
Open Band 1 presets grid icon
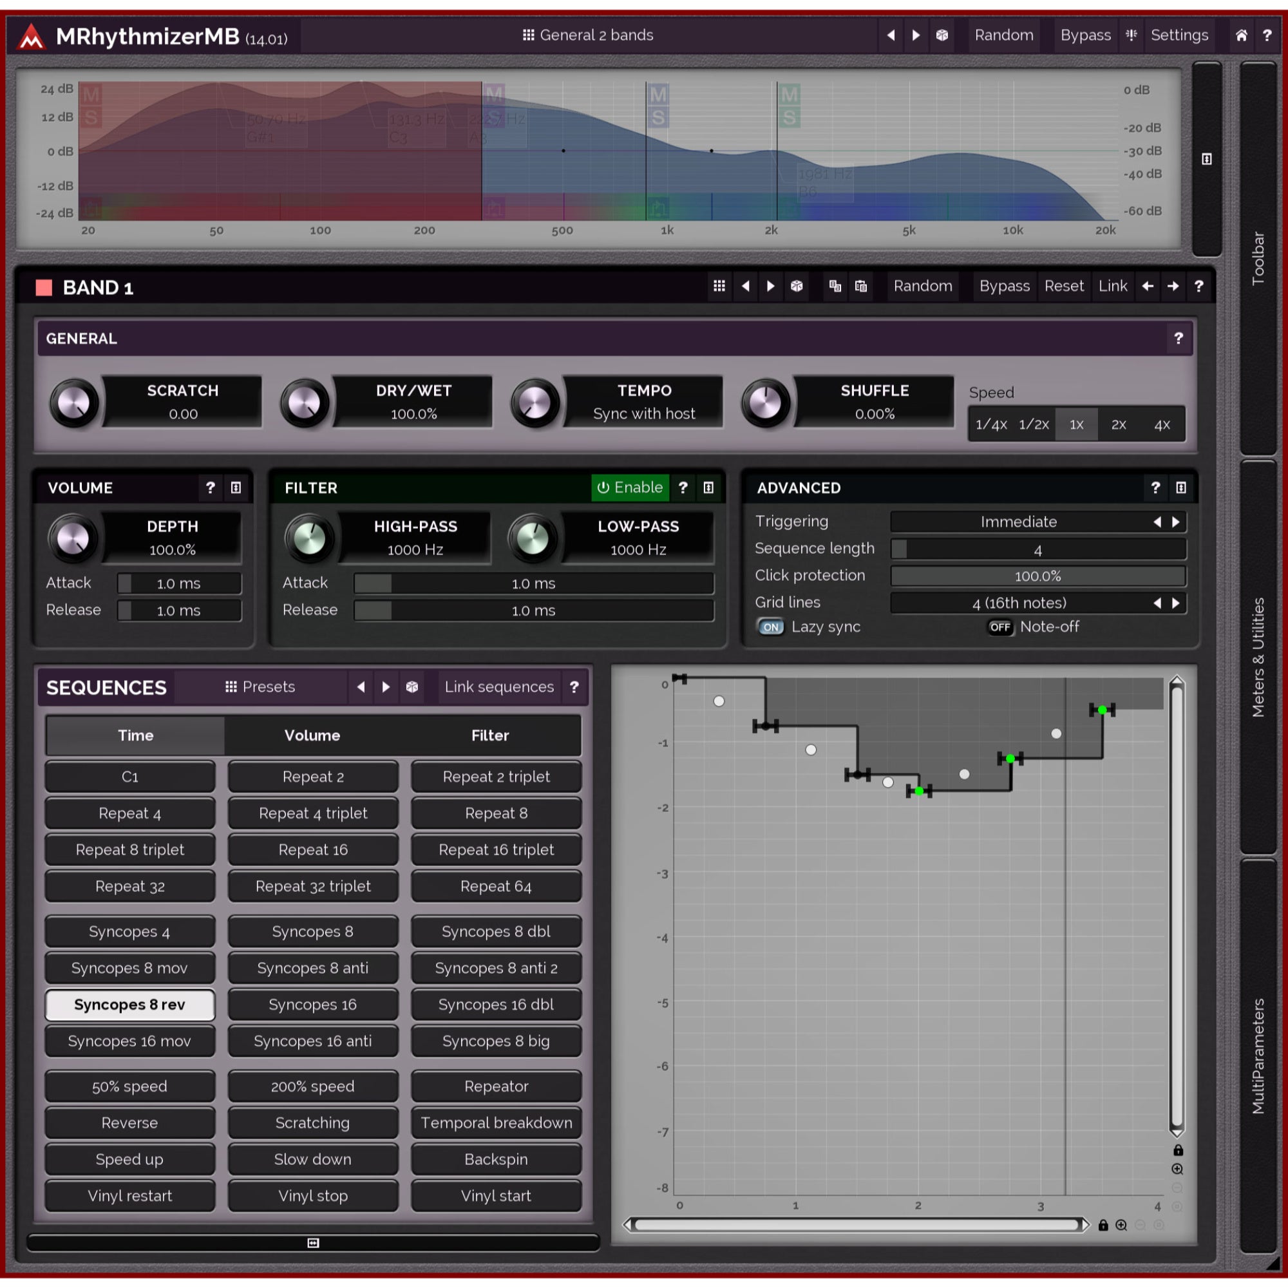tap(719, 286)
